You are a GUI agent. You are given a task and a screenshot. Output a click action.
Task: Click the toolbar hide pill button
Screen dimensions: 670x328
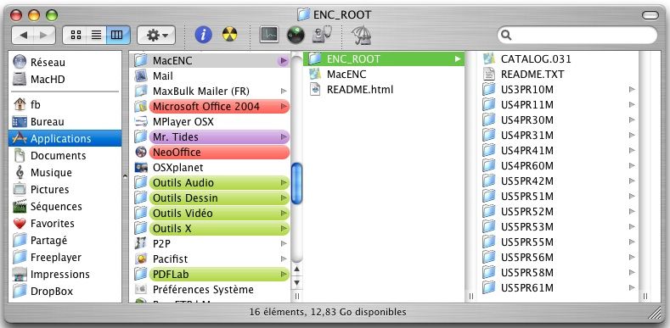[x=650, y=15]
